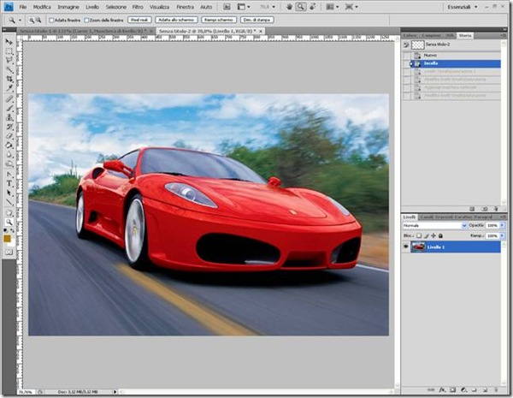This screenshot has width=513, height=398.
Task: Click the Rotate View tool in top bar
Action: coord(313,7)
